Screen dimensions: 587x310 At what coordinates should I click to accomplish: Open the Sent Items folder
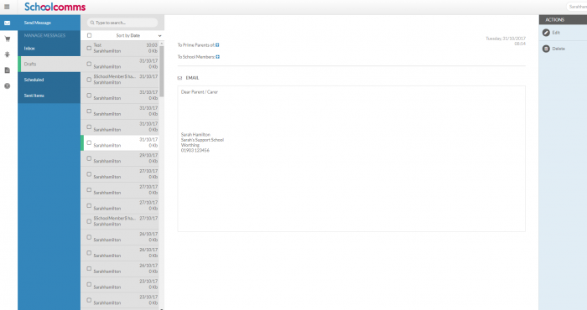(x=49, y=96)
